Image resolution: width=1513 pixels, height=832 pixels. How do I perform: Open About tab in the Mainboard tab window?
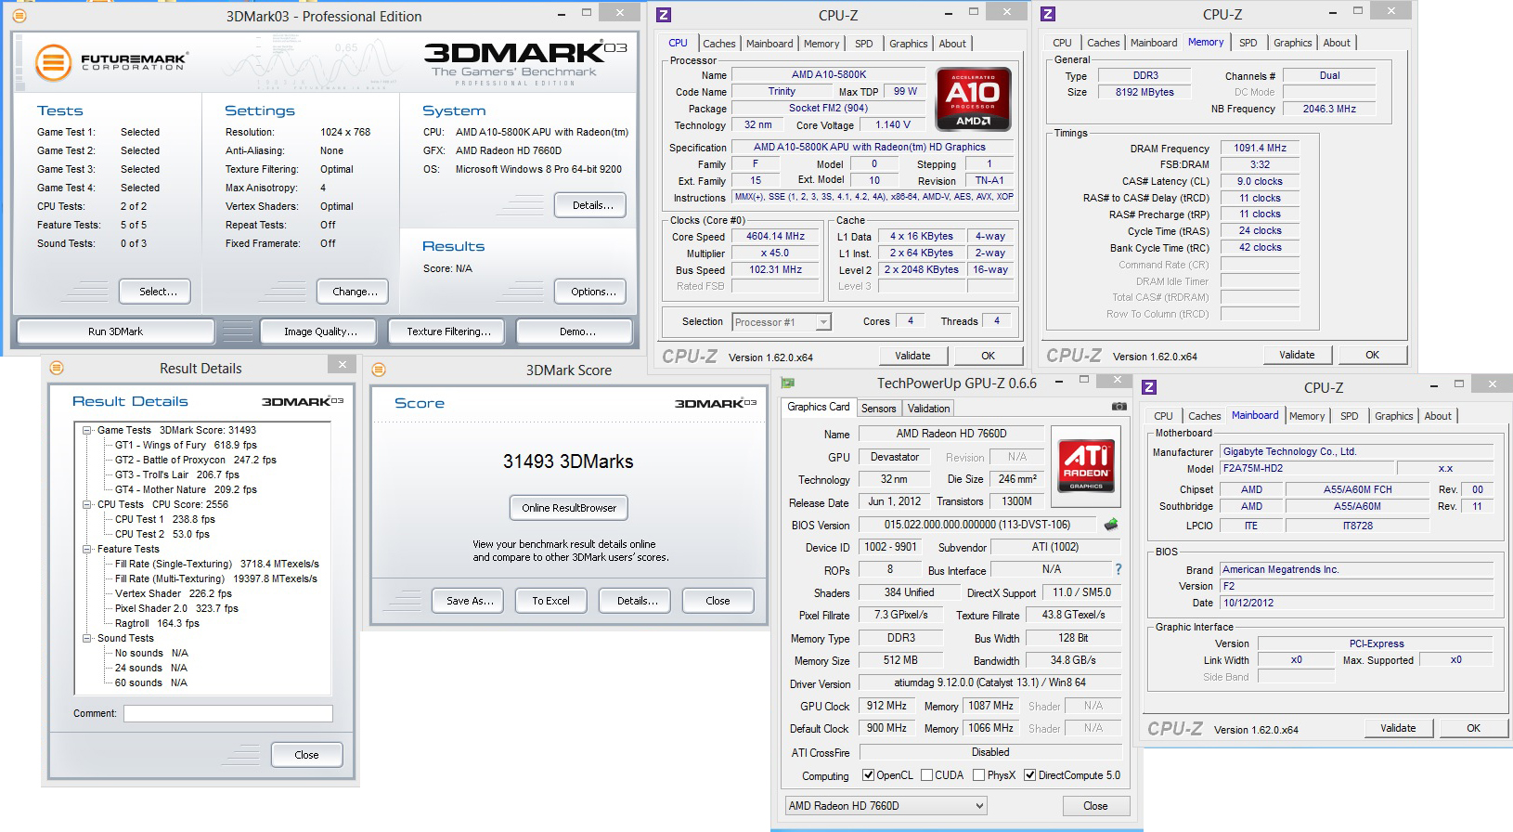(x=1438, y=416)
